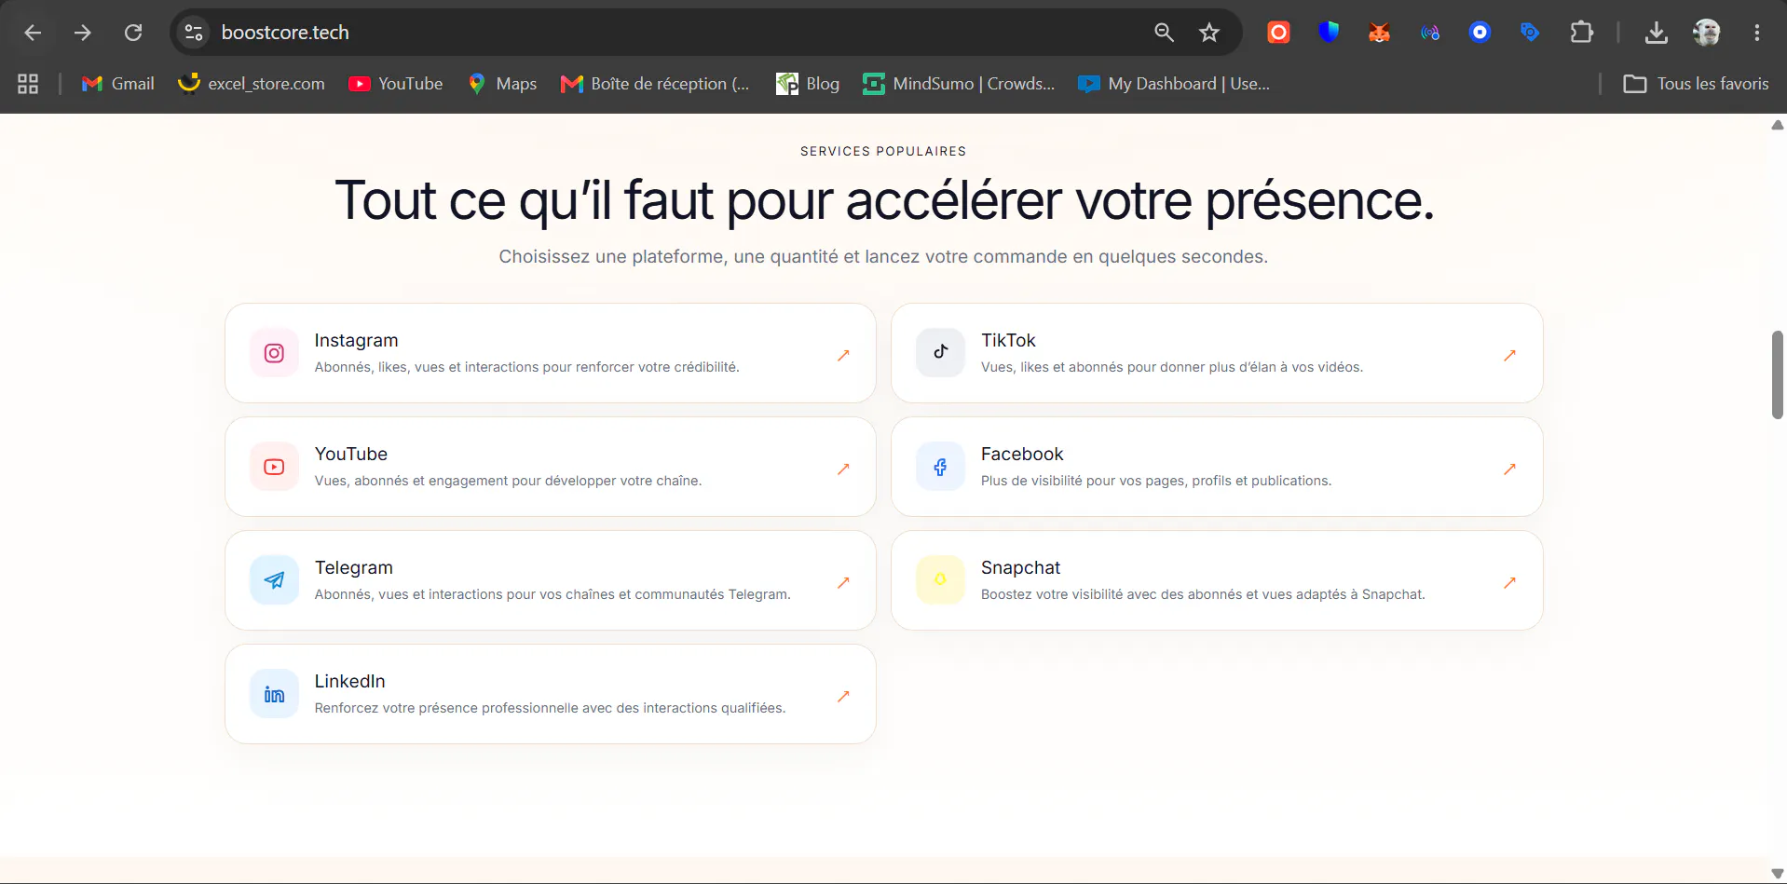Open the YouTube bookmark in bookmarks bar
The image size is (1787, 884).
tap(396, 84)
